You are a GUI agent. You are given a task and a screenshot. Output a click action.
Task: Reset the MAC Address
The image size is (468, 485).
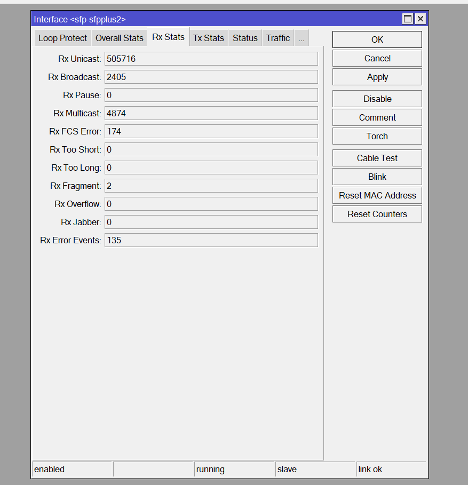point(377,195)
